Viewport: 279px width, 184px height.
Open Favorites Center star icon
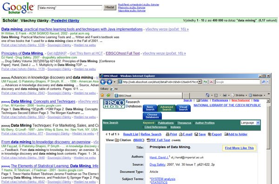pos(102,95)
